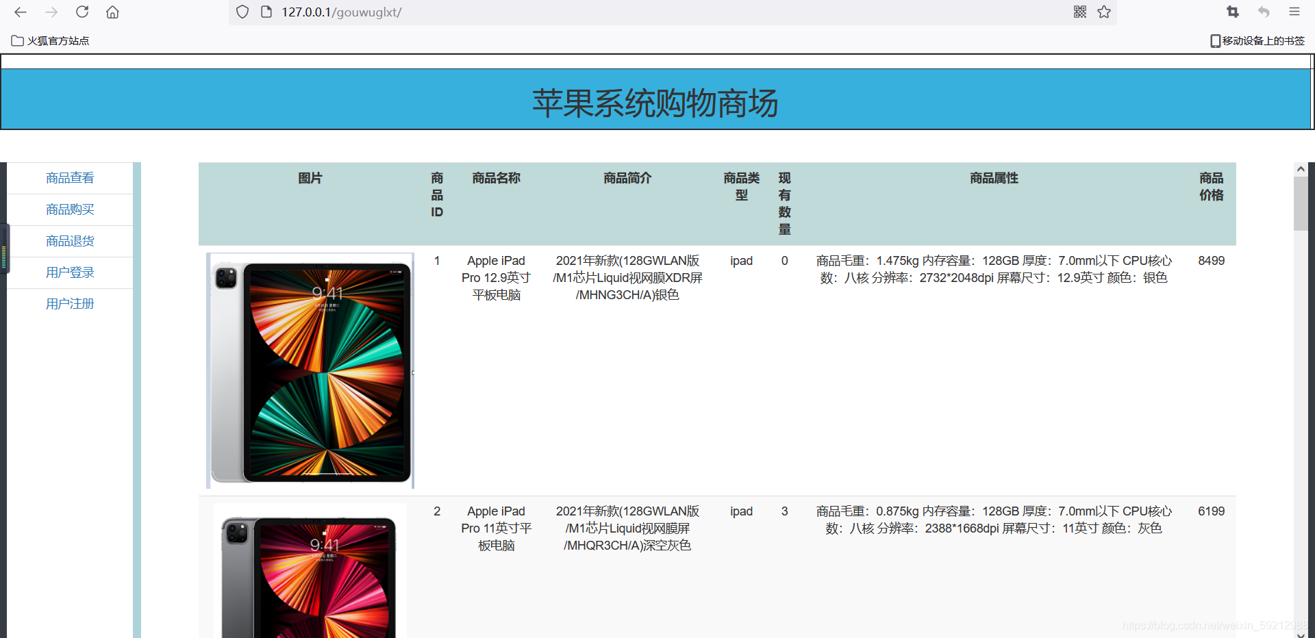Open the 商品购买 sidebar link

[70, 209]
